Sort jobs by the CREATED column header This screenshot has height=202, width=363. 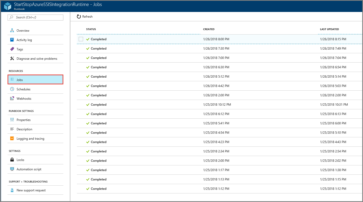point(209,29)
